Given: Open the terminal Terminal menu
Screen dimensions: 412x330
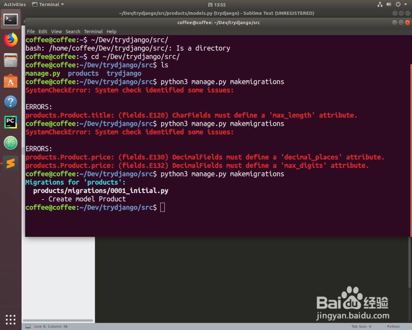Looking at the screenshot, I should click(x=93, y=32).
